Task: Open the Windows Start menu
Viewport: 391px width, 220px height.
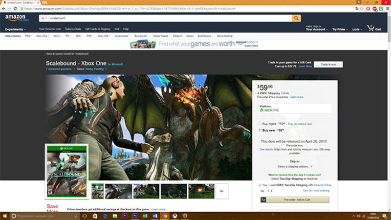Action: [x=5, y=216]
